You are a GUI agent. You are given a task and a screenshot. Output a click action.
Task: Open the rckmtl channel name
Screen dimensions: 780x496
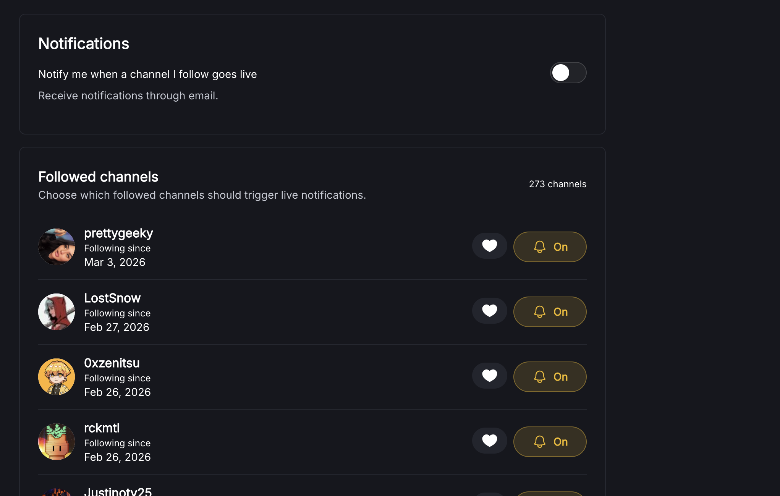click(102, 428)
